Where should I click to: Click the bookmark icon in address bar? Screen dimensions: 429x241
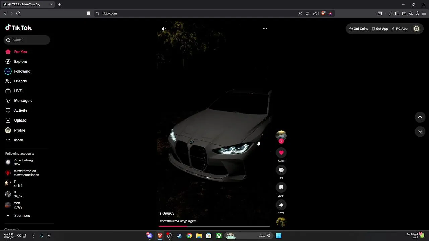88,13
